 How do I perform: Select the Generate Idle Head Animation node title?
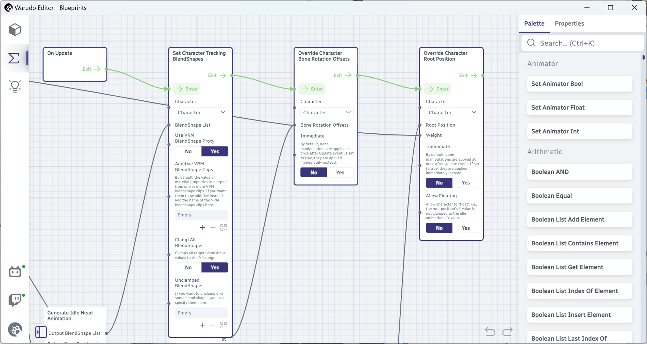point(70,315)
